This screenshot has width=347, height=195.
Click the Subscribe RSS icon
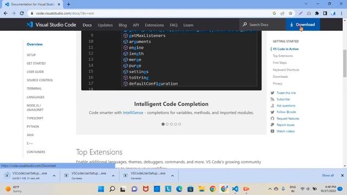pos(272,99)
